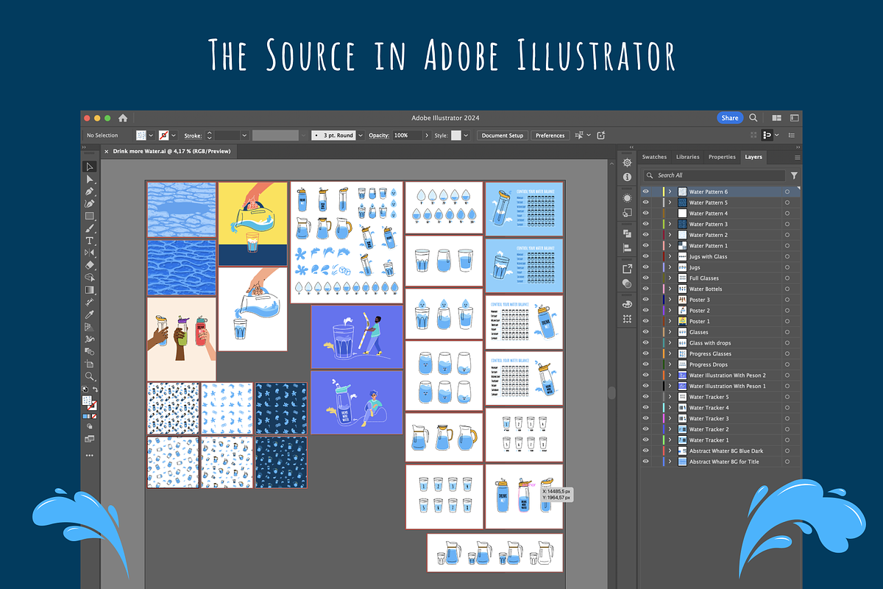883x589 pixels.
Task: Select the Curvature tool
Action: click(x=90, y=204)
